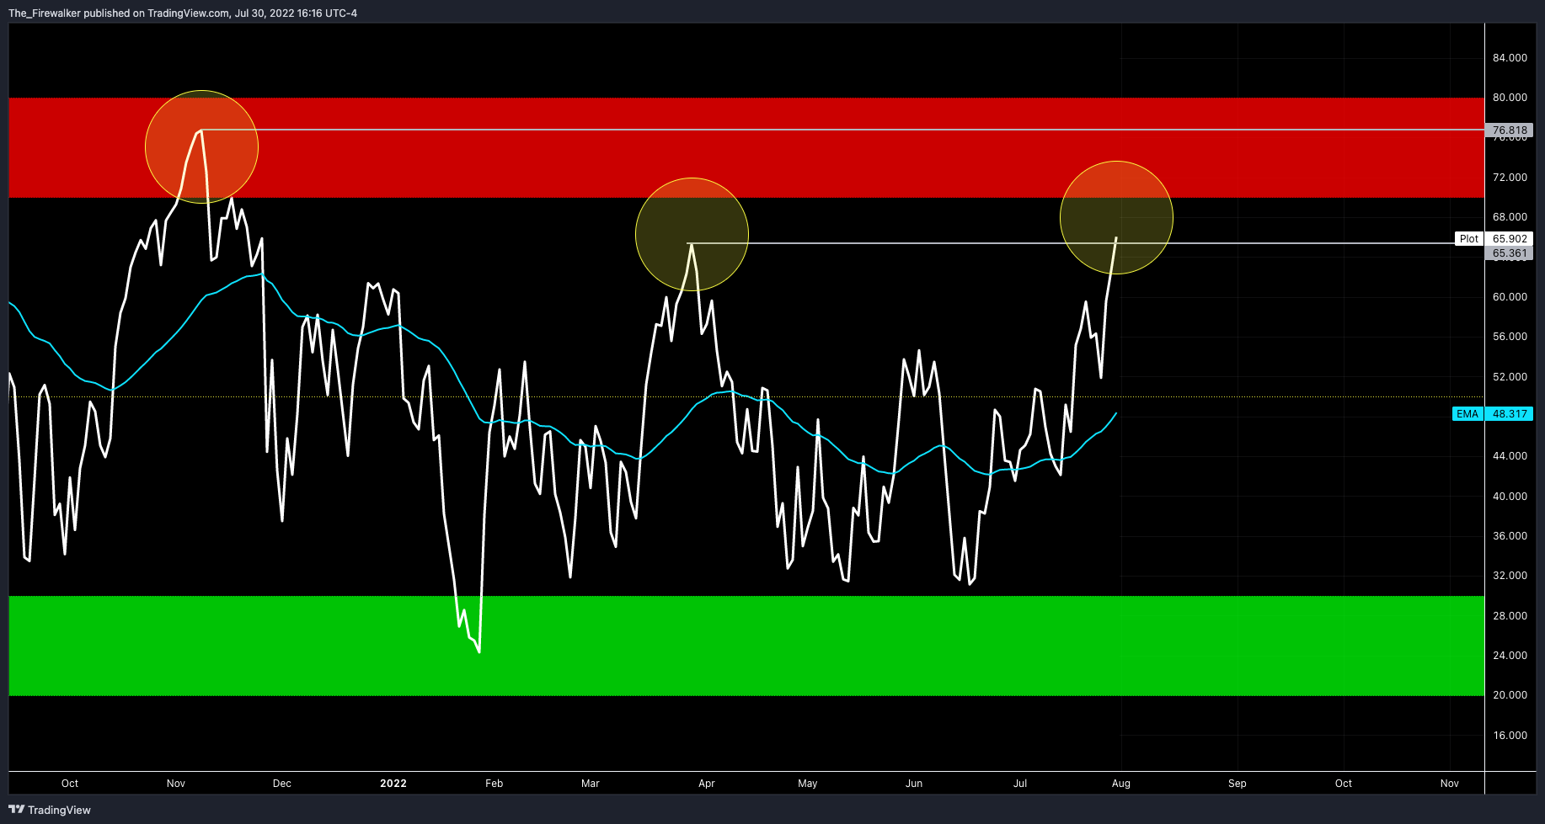
Task: Click the 36.000 price axis tick
Action: click(x=1510, y=536)
